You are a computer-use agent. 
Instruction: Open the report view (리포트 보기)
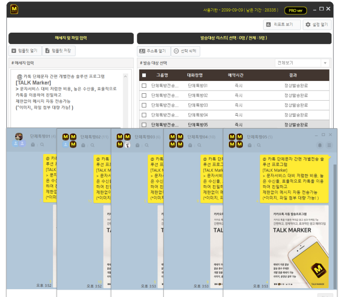coord(282,24)
